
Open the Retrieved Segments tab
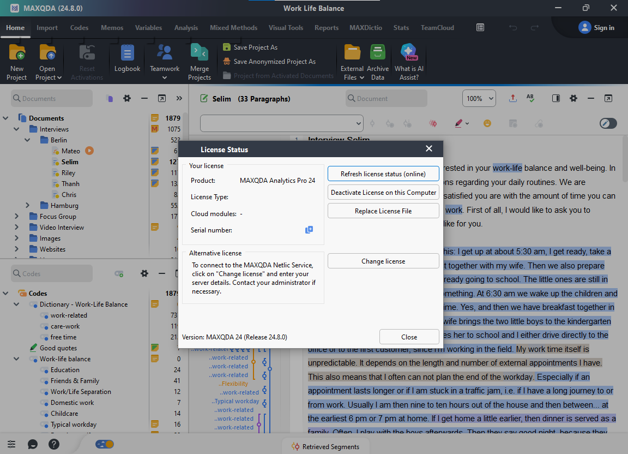point(325,446)
